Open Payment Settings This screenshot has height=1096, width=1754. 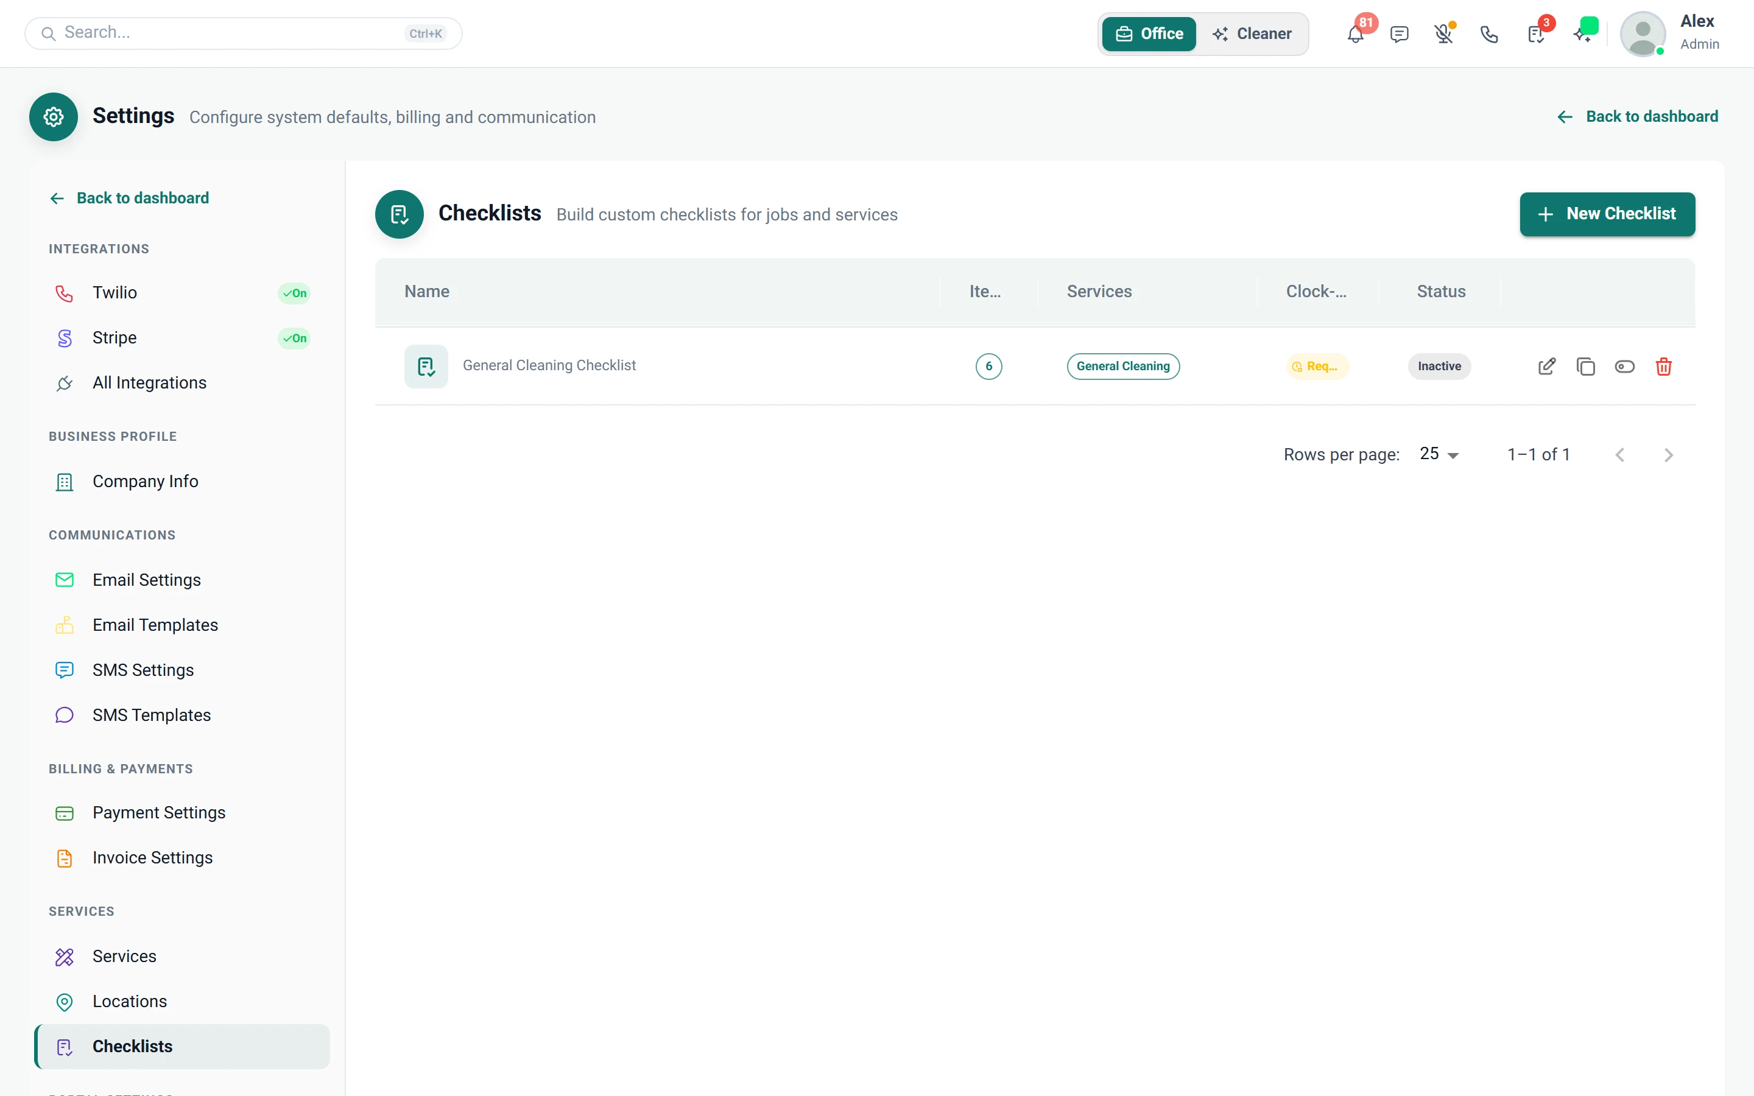click(182, 813)
